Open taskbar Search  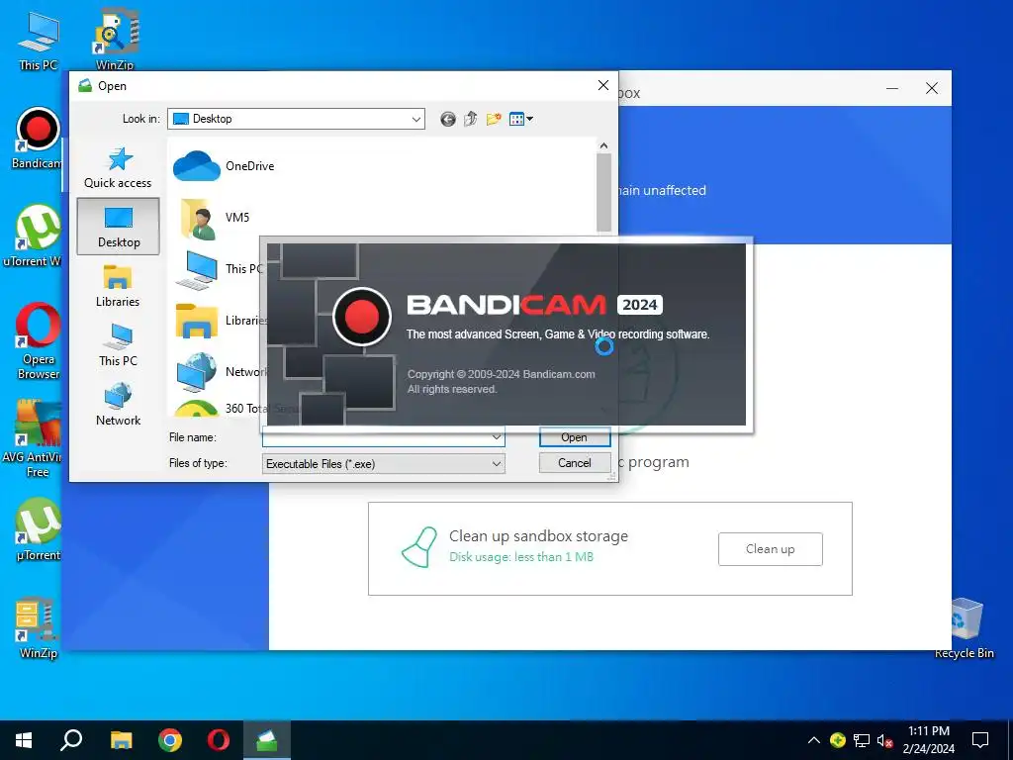[71, 740]
